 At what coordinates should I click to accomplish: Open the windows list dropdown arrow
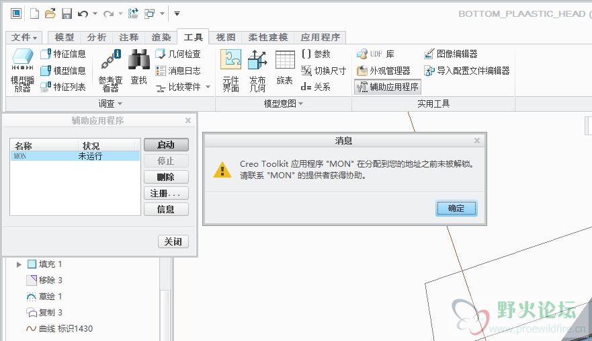click(x=162, y=14)
